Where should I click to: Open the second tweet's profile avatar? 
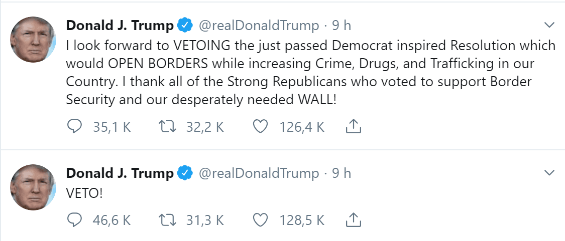pyautogui.click(x=33, y=187)
